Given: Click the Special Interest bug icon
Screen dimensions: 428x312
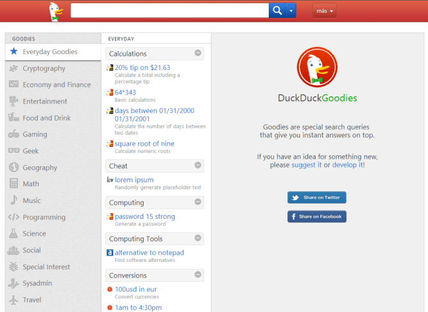Looking at the screenshot, I should point(13,266).
